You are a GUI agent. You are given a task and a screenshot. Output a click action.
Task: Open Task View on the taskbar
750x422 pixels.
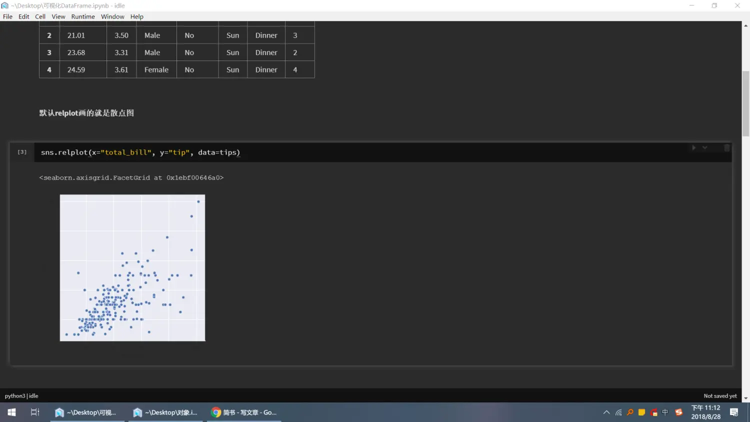[x=35, y=412]
